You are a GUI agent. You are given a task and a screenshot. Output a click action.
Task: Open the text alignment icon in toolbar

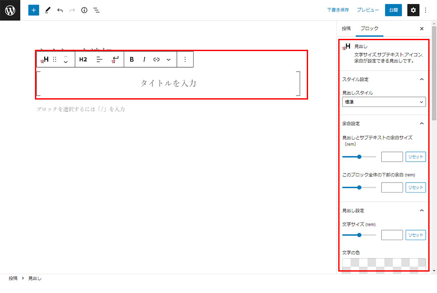(99, 59)
